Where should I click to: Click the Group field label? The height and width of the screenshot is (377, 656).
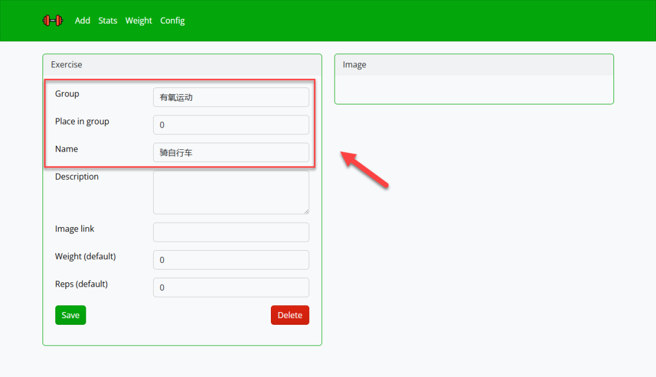[67, 94]
